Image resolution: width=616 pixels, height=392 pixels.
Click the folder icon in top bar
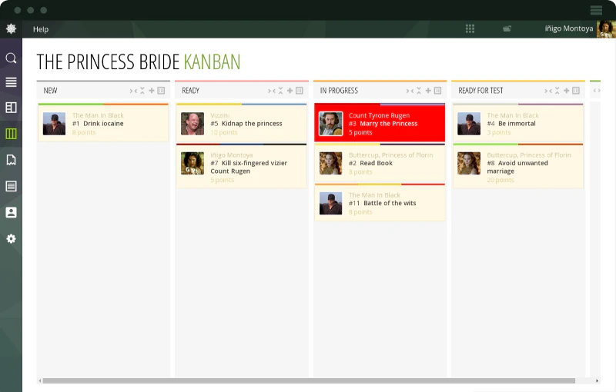(x=507, y=28)
